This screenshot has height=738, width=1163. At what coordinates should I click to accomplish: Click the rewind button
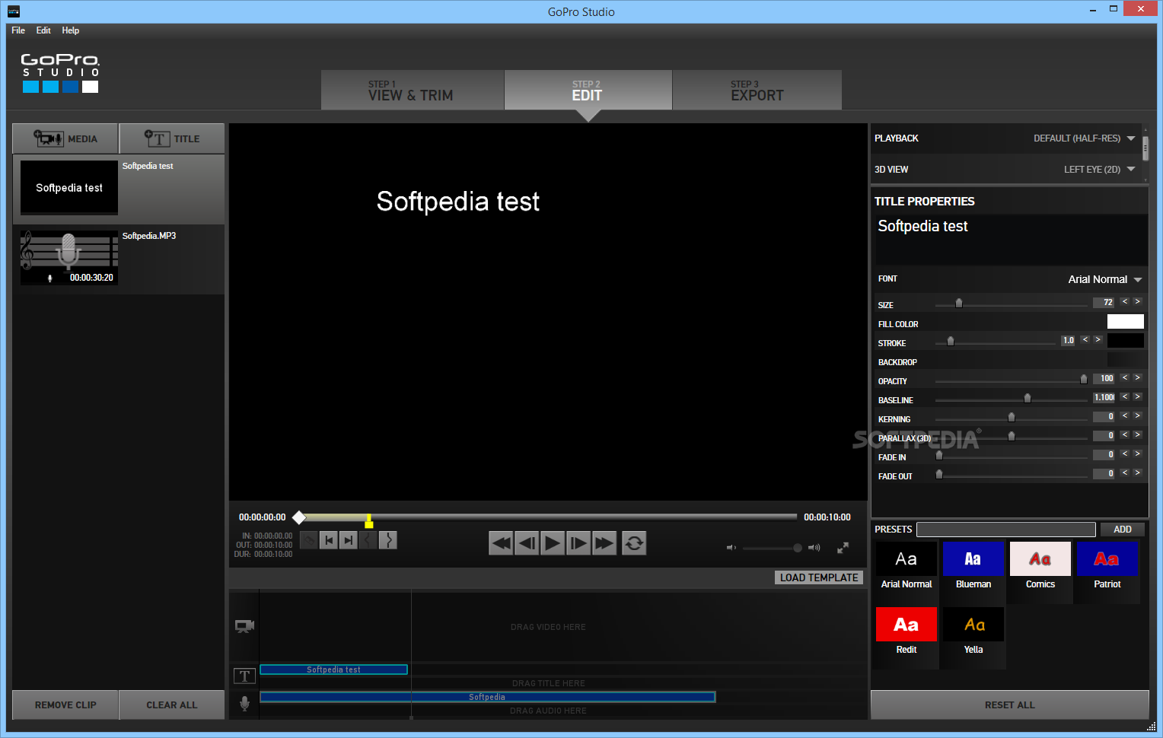[x=501, y=543]
